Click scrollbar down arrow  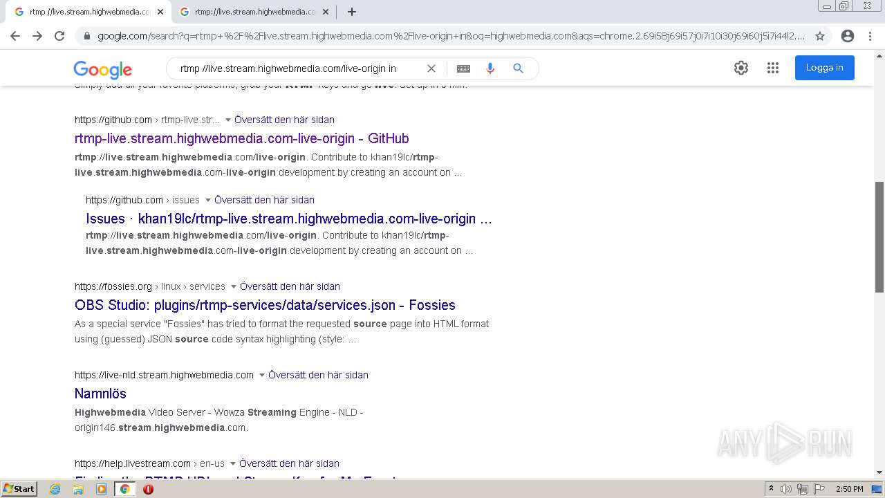pos(879,473)
